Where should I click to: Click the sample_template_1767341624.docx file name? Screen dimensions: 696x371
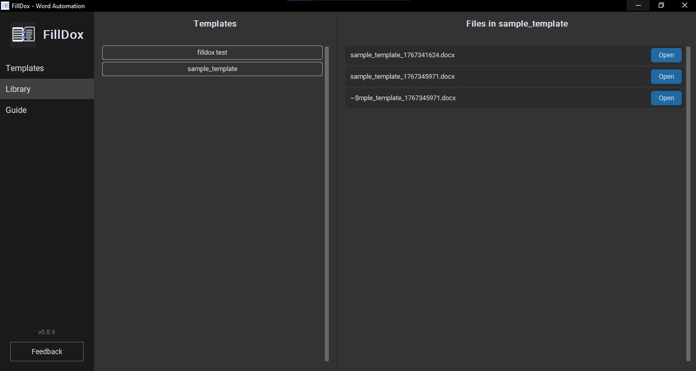click(402, 55)
